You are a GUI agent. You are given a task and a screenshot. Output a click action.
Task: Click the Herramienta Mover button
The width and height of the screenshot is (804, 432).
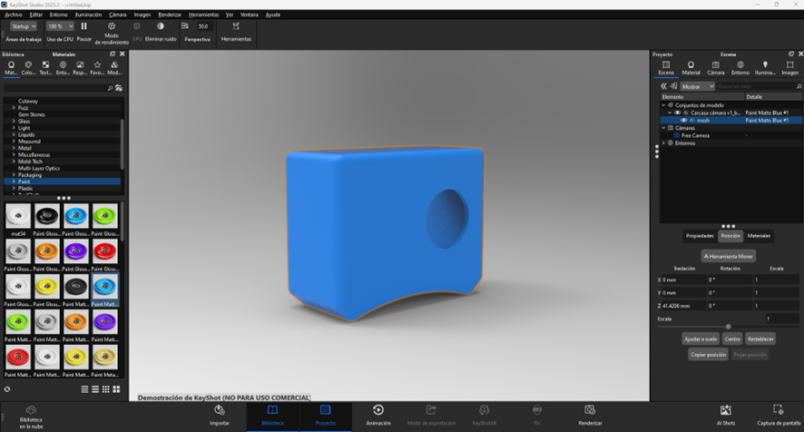pos(728,256)
